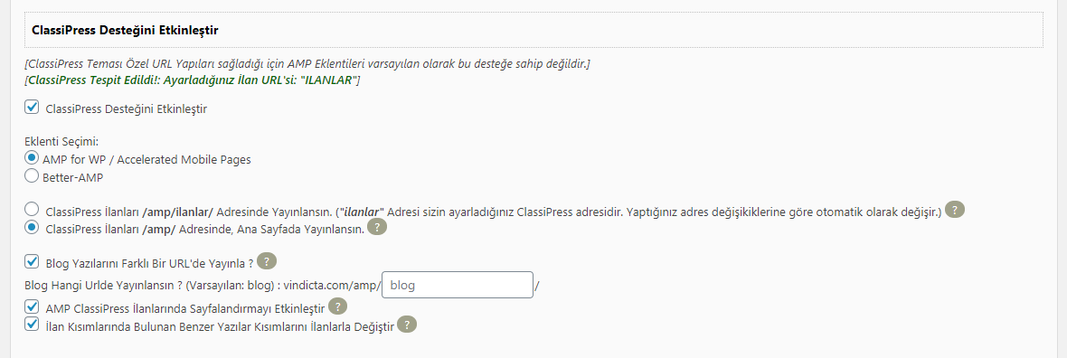Uncheck ClassiPress Desteğini Etkinleştir checkbox
The height and width of the screenshot is (358, 1067).
coord(32,107)
